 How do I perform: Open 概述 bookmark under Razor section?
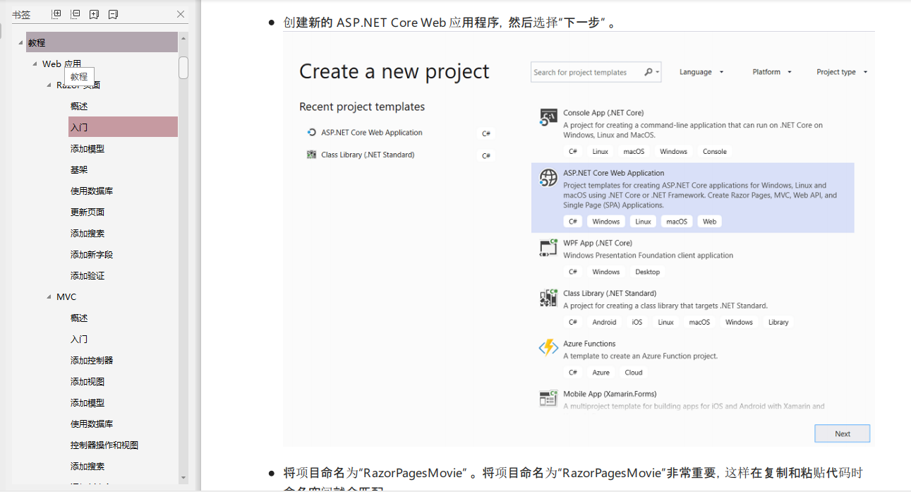pyautogui.click(x=79, y=106)
